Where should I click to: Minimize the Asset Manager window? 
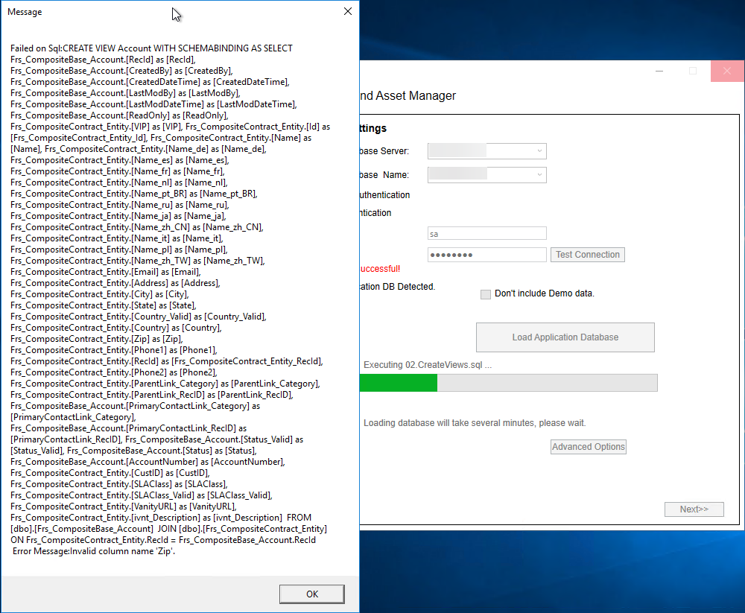tap(659, 71)
